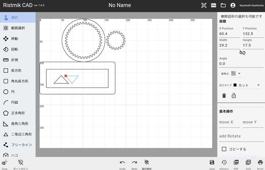Click the Kazutoshi Kashimoto username

click(x=251, y=6)
